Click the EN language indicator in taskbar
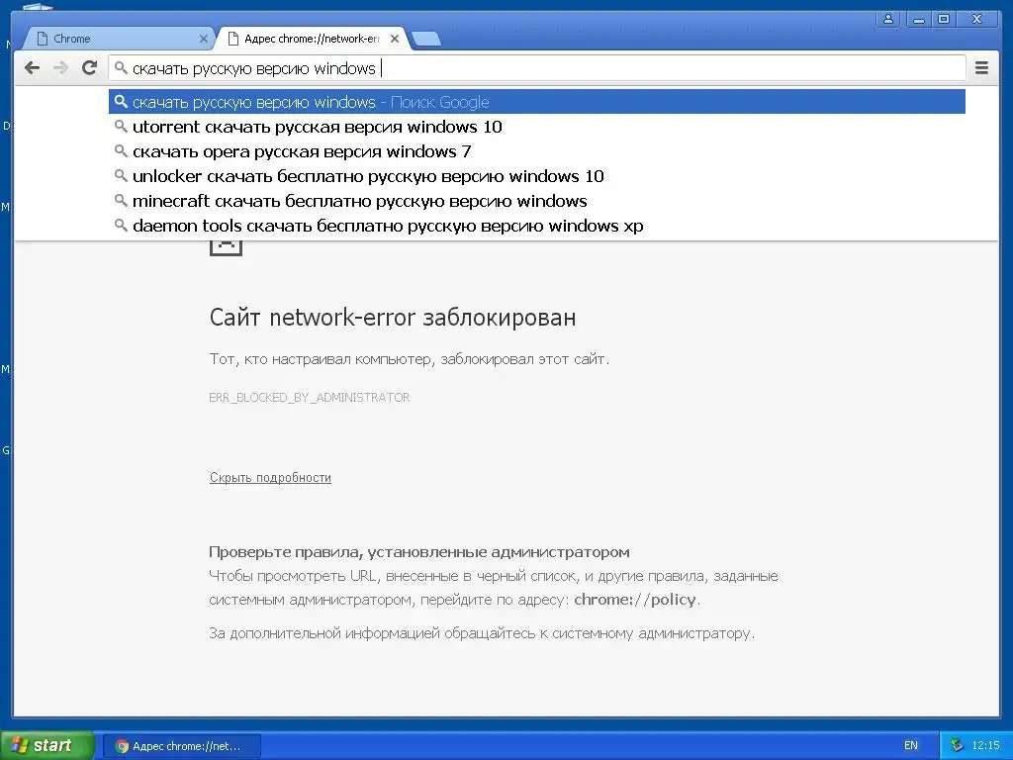Image resolution: width=1013 pixels, height=760 pixels. pos(911,746)
